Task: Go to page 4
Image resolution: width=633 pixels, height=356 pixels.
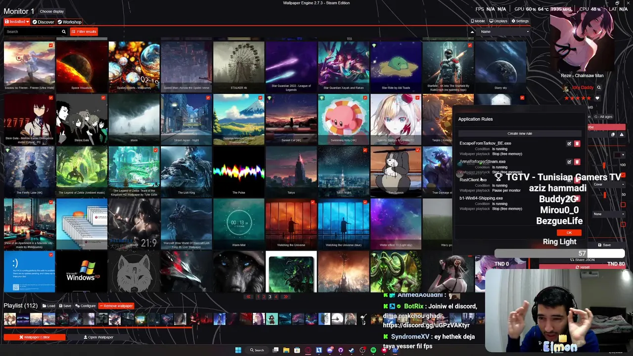Action: point(276,297)
